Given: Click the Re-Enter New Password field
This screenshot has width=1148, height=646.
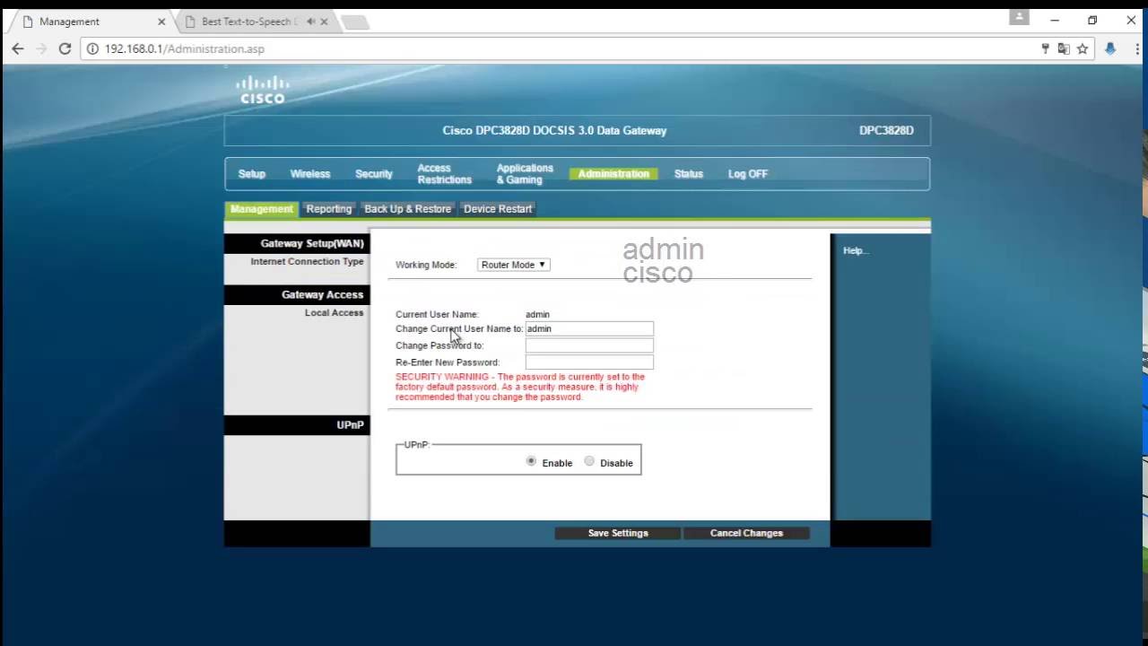Looking at the screenshot, I should pyautogui.click(x=589, y=362).
